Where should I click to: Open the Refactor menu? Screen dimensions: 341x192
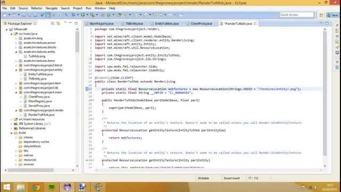pyautogui.click(x=37, y=9)
